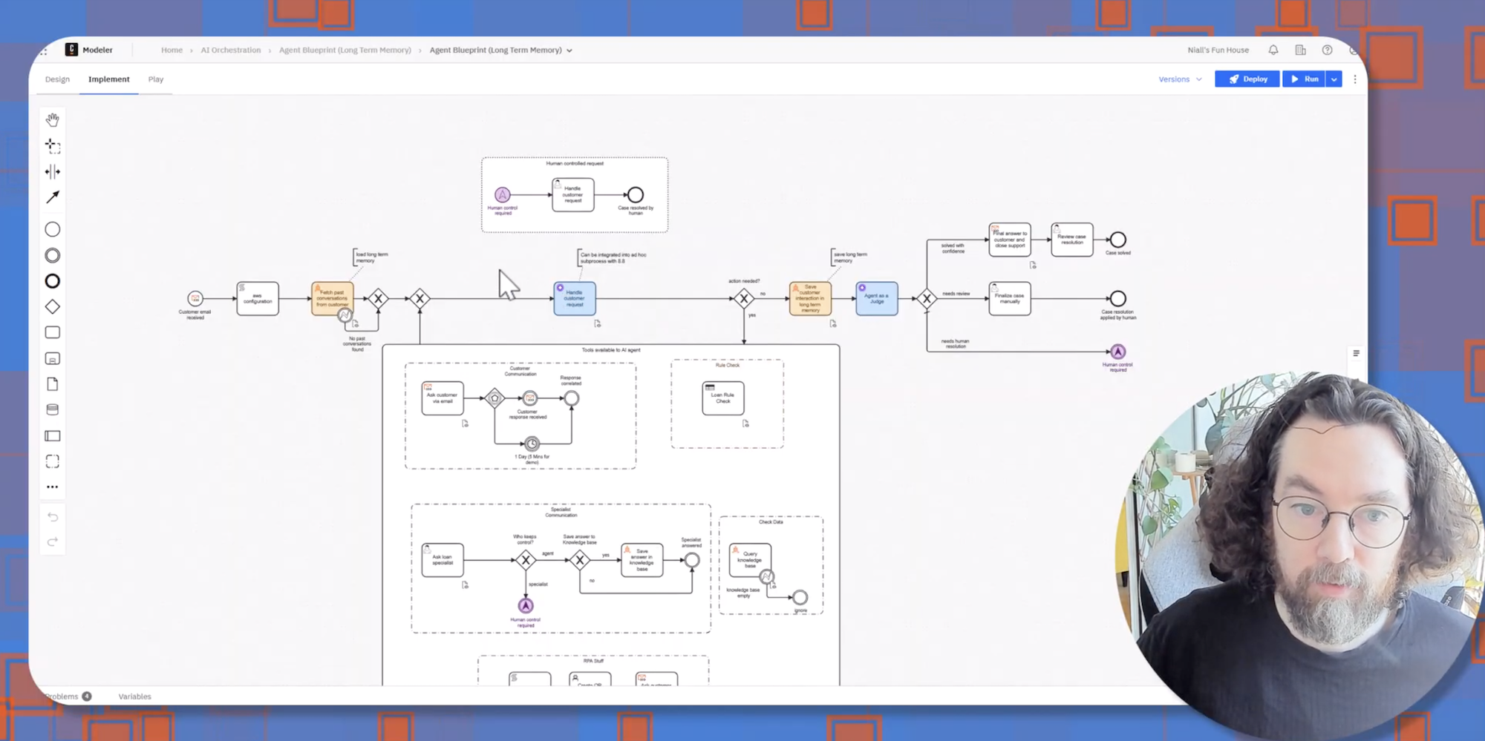Open the notifications bell

[1273, 50]
